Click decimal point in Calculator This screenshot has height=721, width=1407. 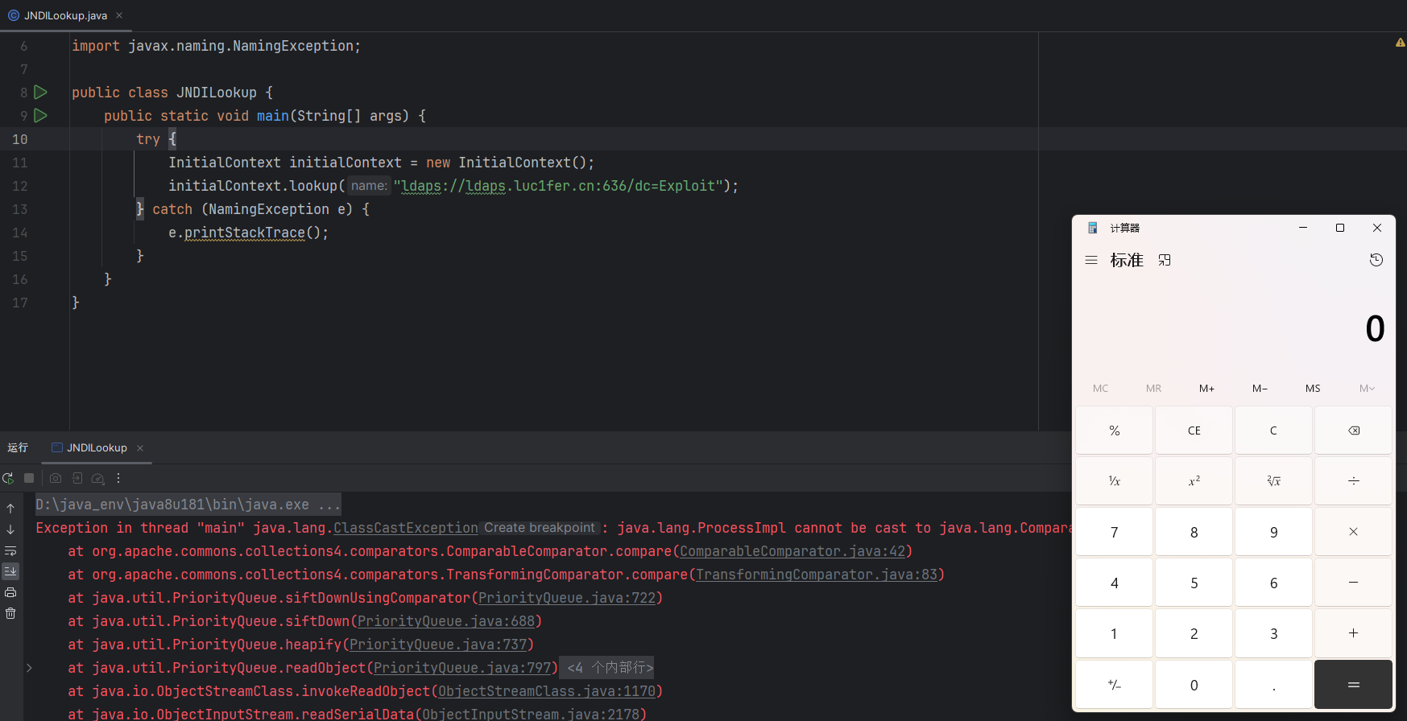[1273, 685]
